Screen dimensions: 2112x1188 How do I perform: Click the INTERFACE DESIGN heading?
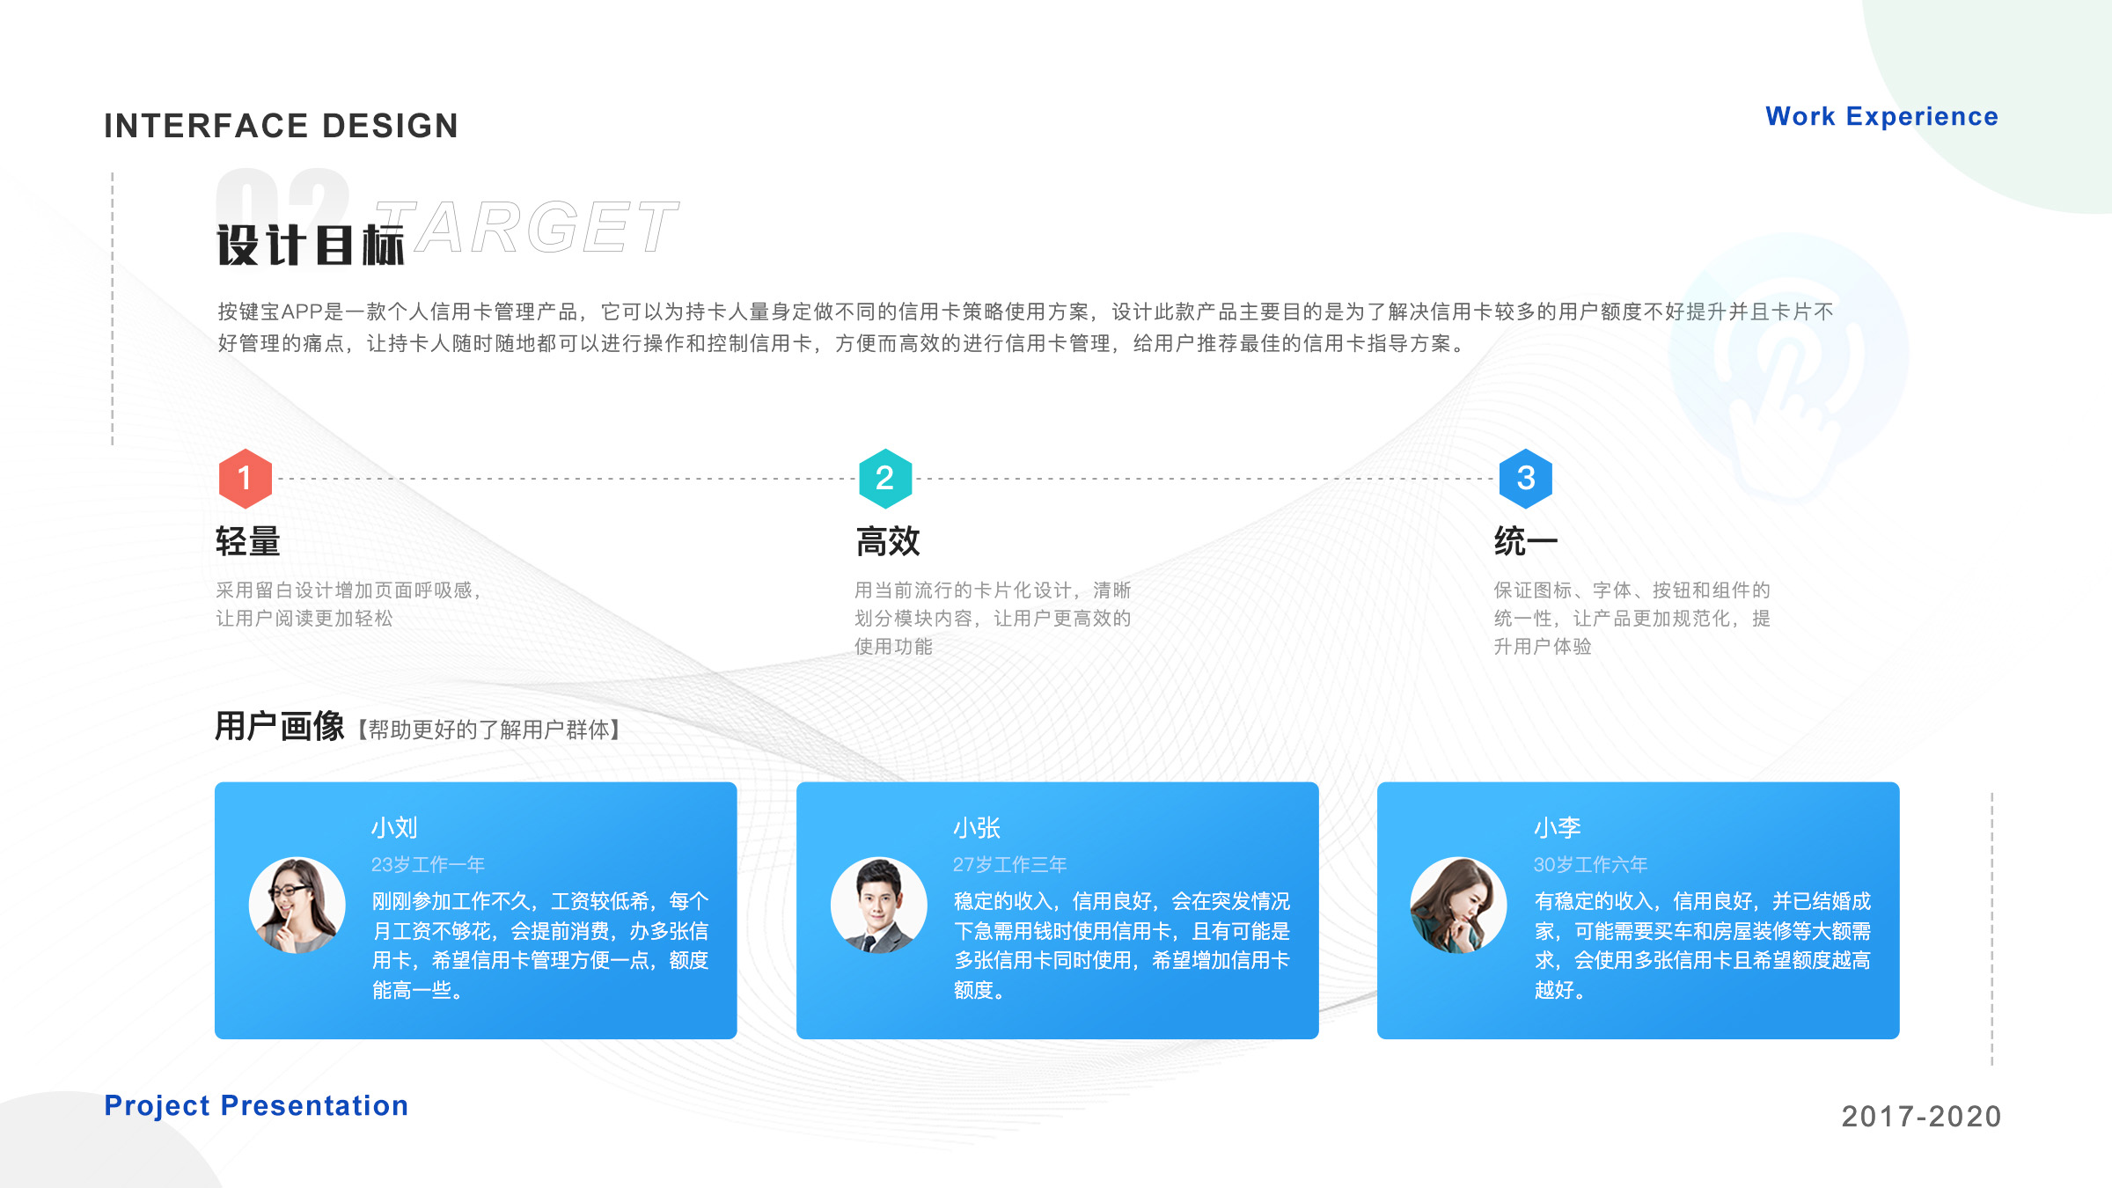point(281,126)
